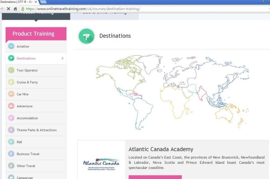This screenshot has height=179, width=270.
Task: Click the Car Hire sidebar icon
Action: coord(11,94)
